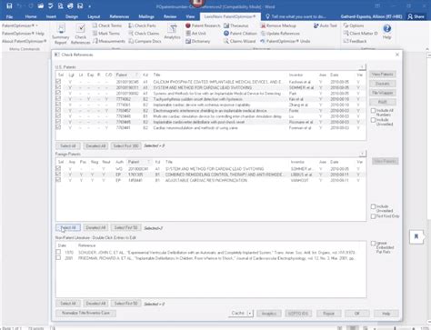Click Select First 300 under U.S. Patents
Screen dimensions: 431x330
125,145
